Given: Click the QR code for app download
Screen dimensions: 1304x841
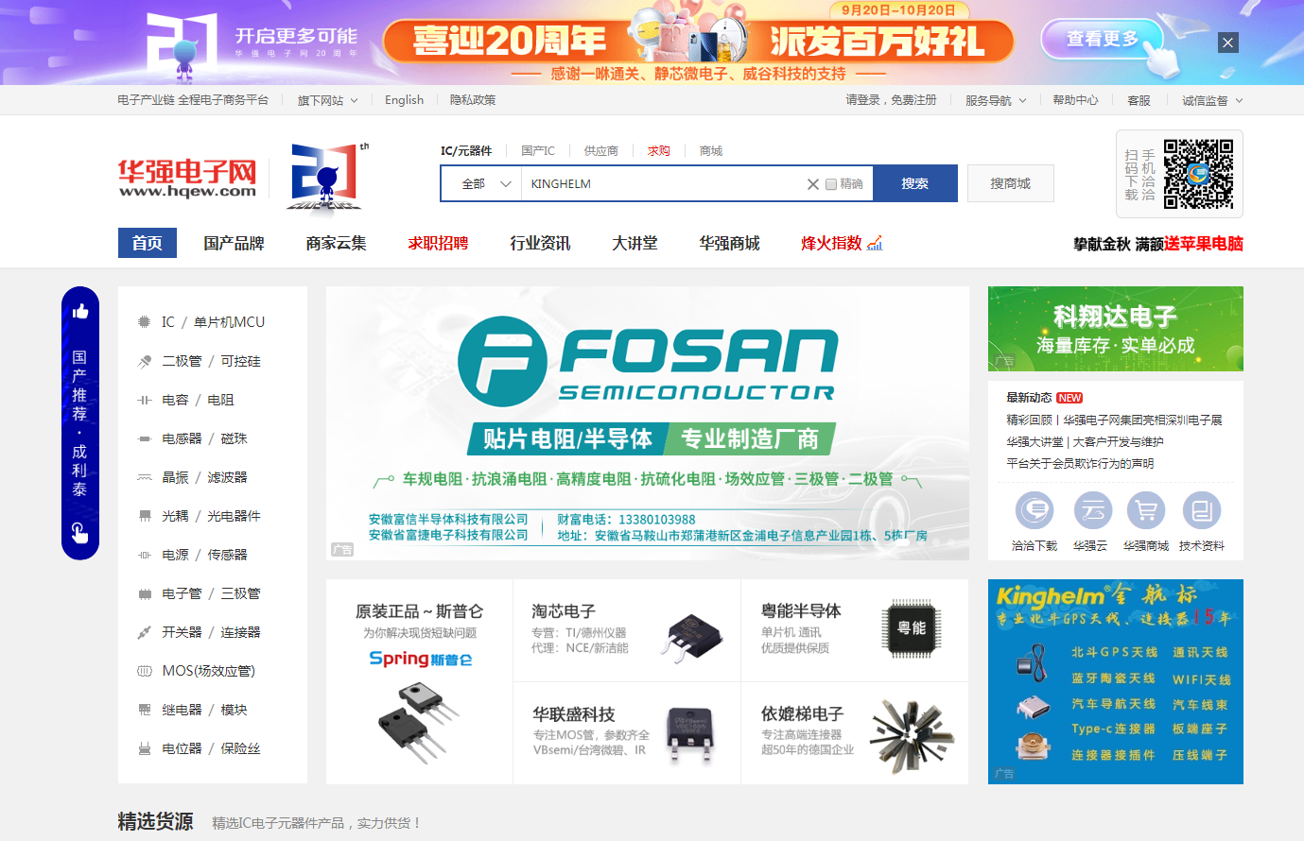Looking at the screenshot, I should coord(1198,174).
